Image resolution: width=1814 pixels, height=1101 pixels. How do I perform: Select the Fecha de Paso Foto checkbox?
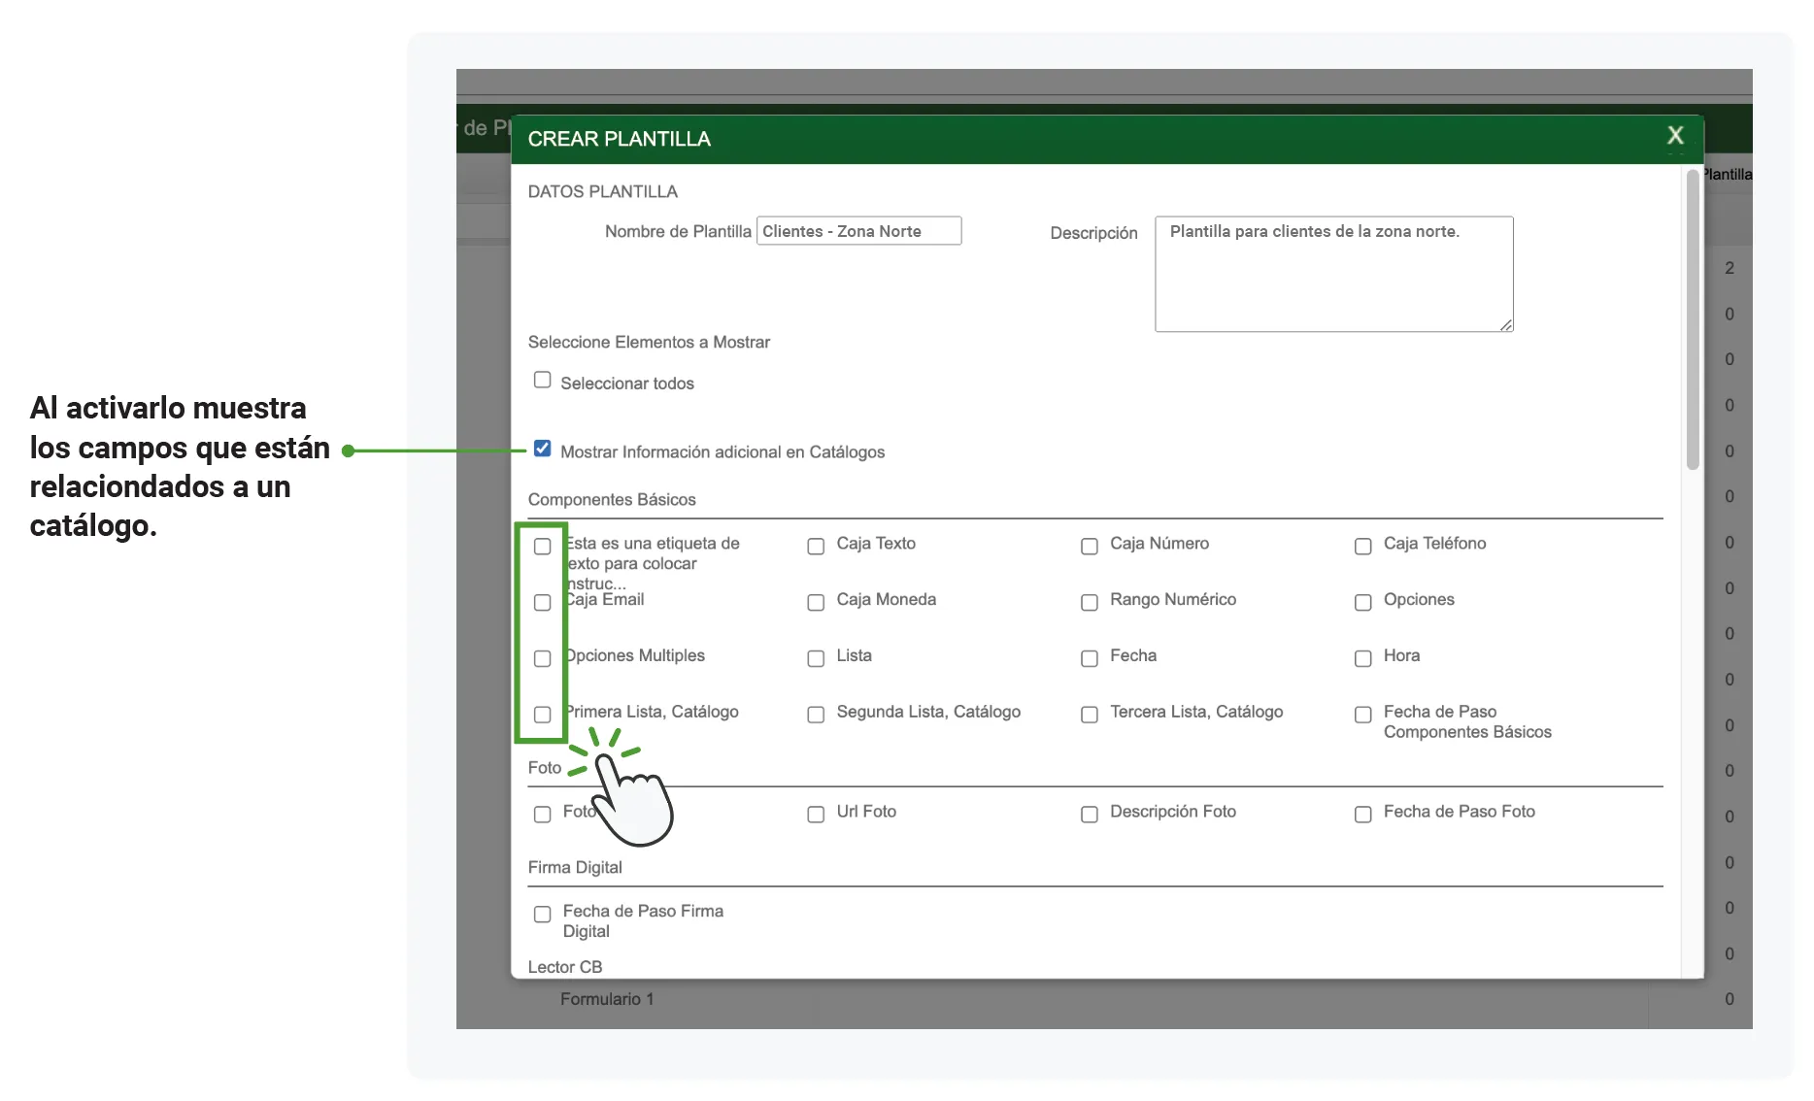click(1363, 815)
